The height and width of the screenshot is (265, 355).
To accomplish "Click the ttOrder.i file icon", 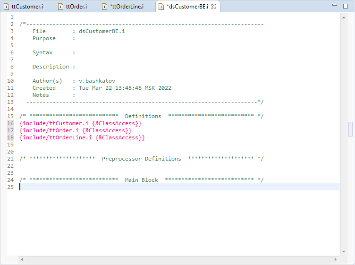I will [61, 7].
